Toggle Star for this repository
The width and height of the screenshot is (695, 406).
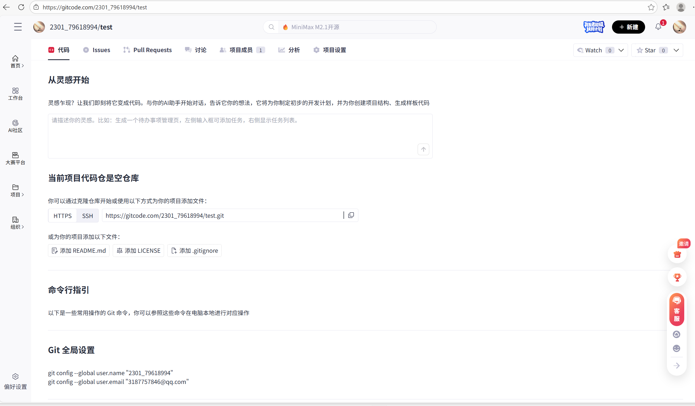click(x=646, y=50)
